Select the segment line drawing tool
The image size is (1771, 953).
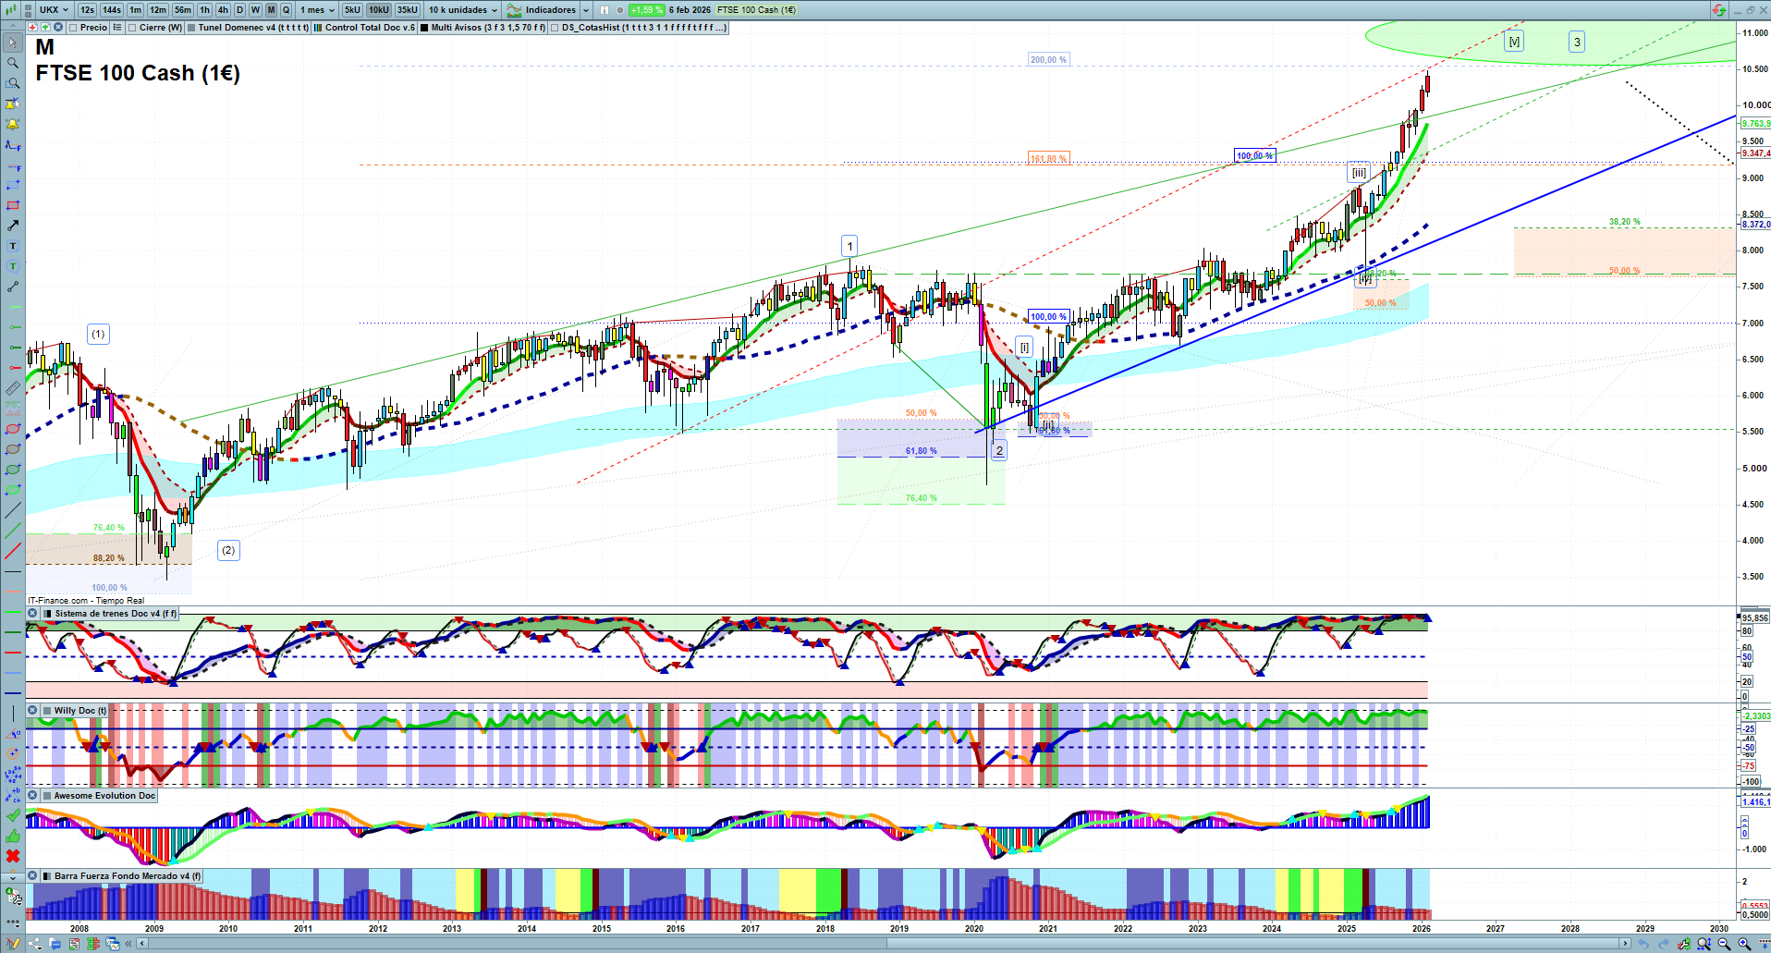[13, 287]
